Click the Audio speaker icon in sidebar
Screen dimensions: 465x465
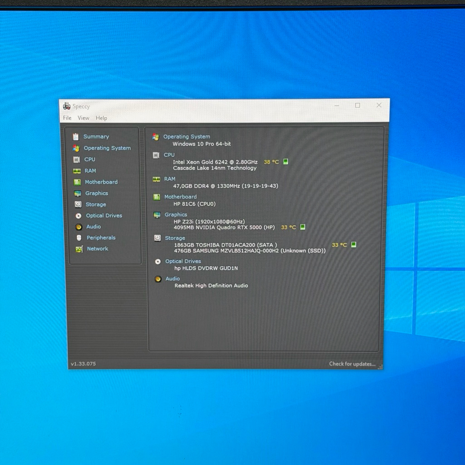[79, 227]
